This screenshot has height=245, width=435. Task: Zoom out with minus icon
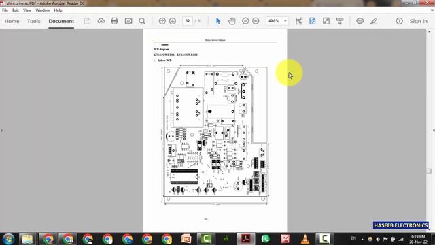pyautogui.click(x=245, y=21)
